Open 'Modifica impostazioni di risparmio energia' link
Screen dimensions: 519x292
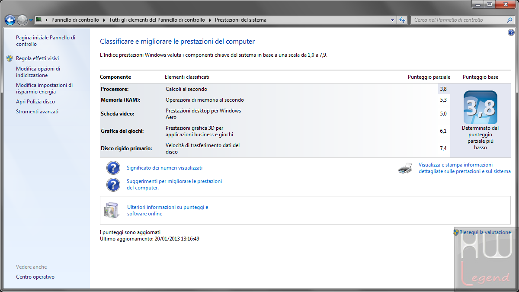click(44, 88)
